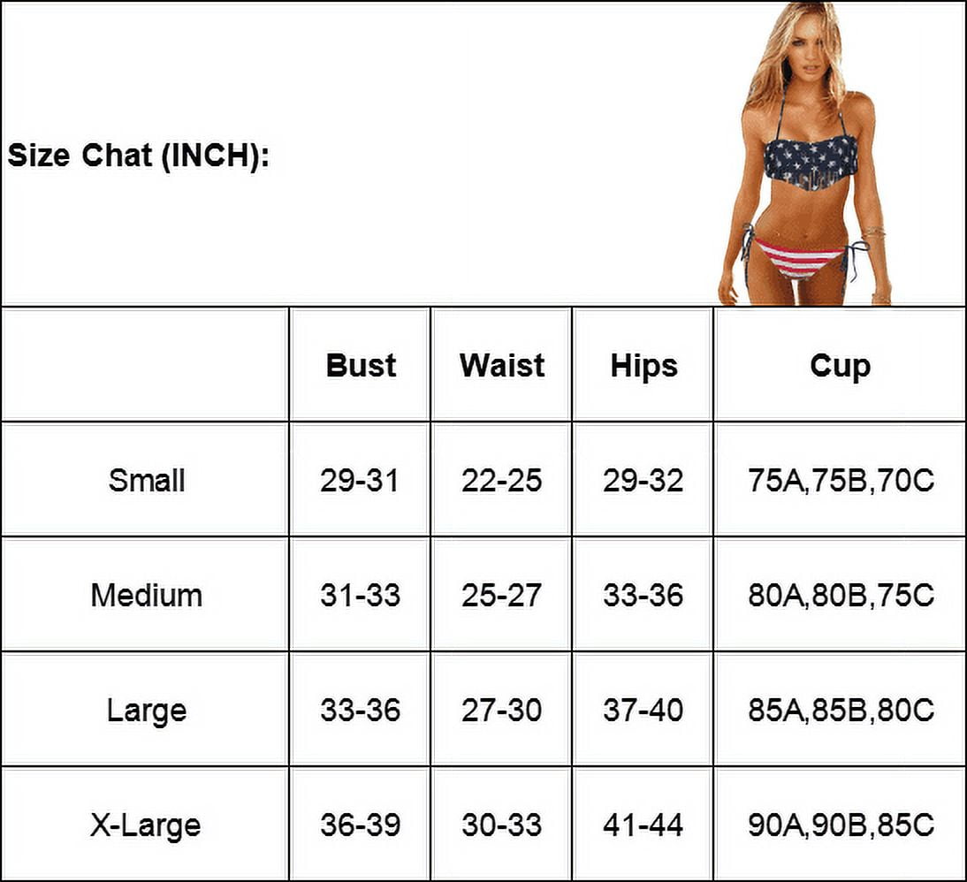
Task: Select the X-Large bust value 36-39
Action: (360, 825)
